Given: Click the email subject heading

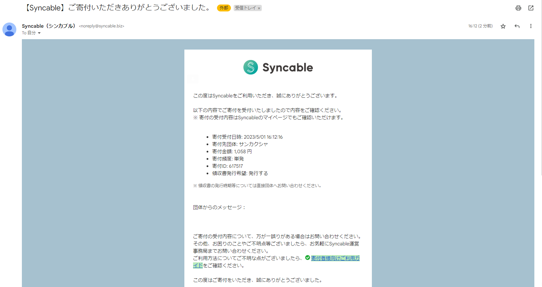Looking at the screenshot, I should [x=118, y=8].
